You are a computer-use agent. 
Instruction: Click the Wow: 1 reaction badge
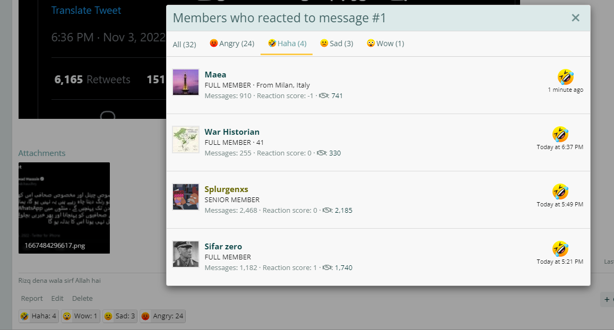pyautogui.click(x=81, y=316)
